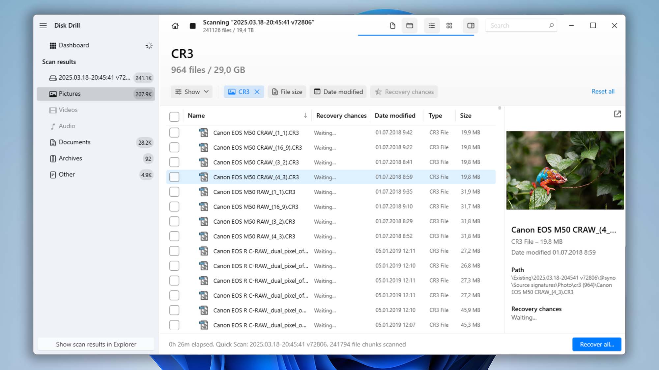Select Documents category in sidebar

pos(96,142)
